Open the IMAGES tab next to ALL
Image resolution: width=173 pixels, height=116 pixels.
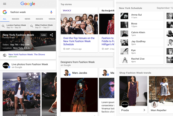(x=15, y=19)
